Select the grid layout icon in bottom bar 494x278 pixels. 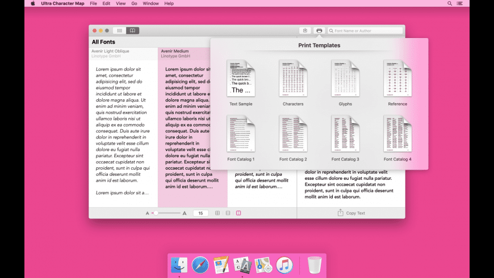pos(217,213)
